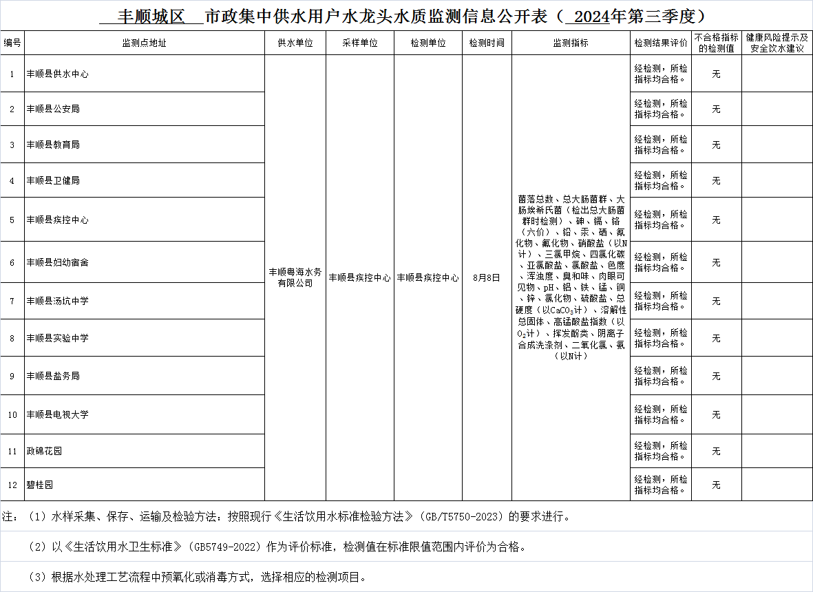Viewport: 813px width, 592px height.
Task: Click the 经检测 result cell for 丰顺县供水中心
Action: point(661,74)
